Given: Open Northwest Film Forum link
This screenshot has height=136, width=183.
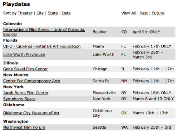Looking at the screenshot, I should coord(24,127).
